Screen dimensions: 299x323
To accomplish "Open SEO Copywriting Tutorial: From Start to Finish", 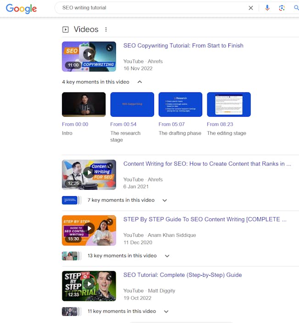I will (x=183, y=45).
